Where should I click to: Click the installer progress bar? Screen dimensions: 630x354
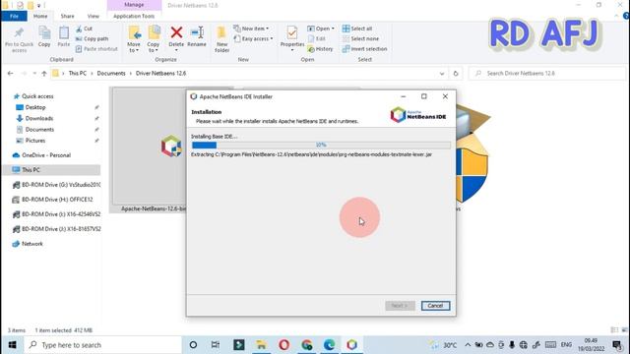(321, 145)
